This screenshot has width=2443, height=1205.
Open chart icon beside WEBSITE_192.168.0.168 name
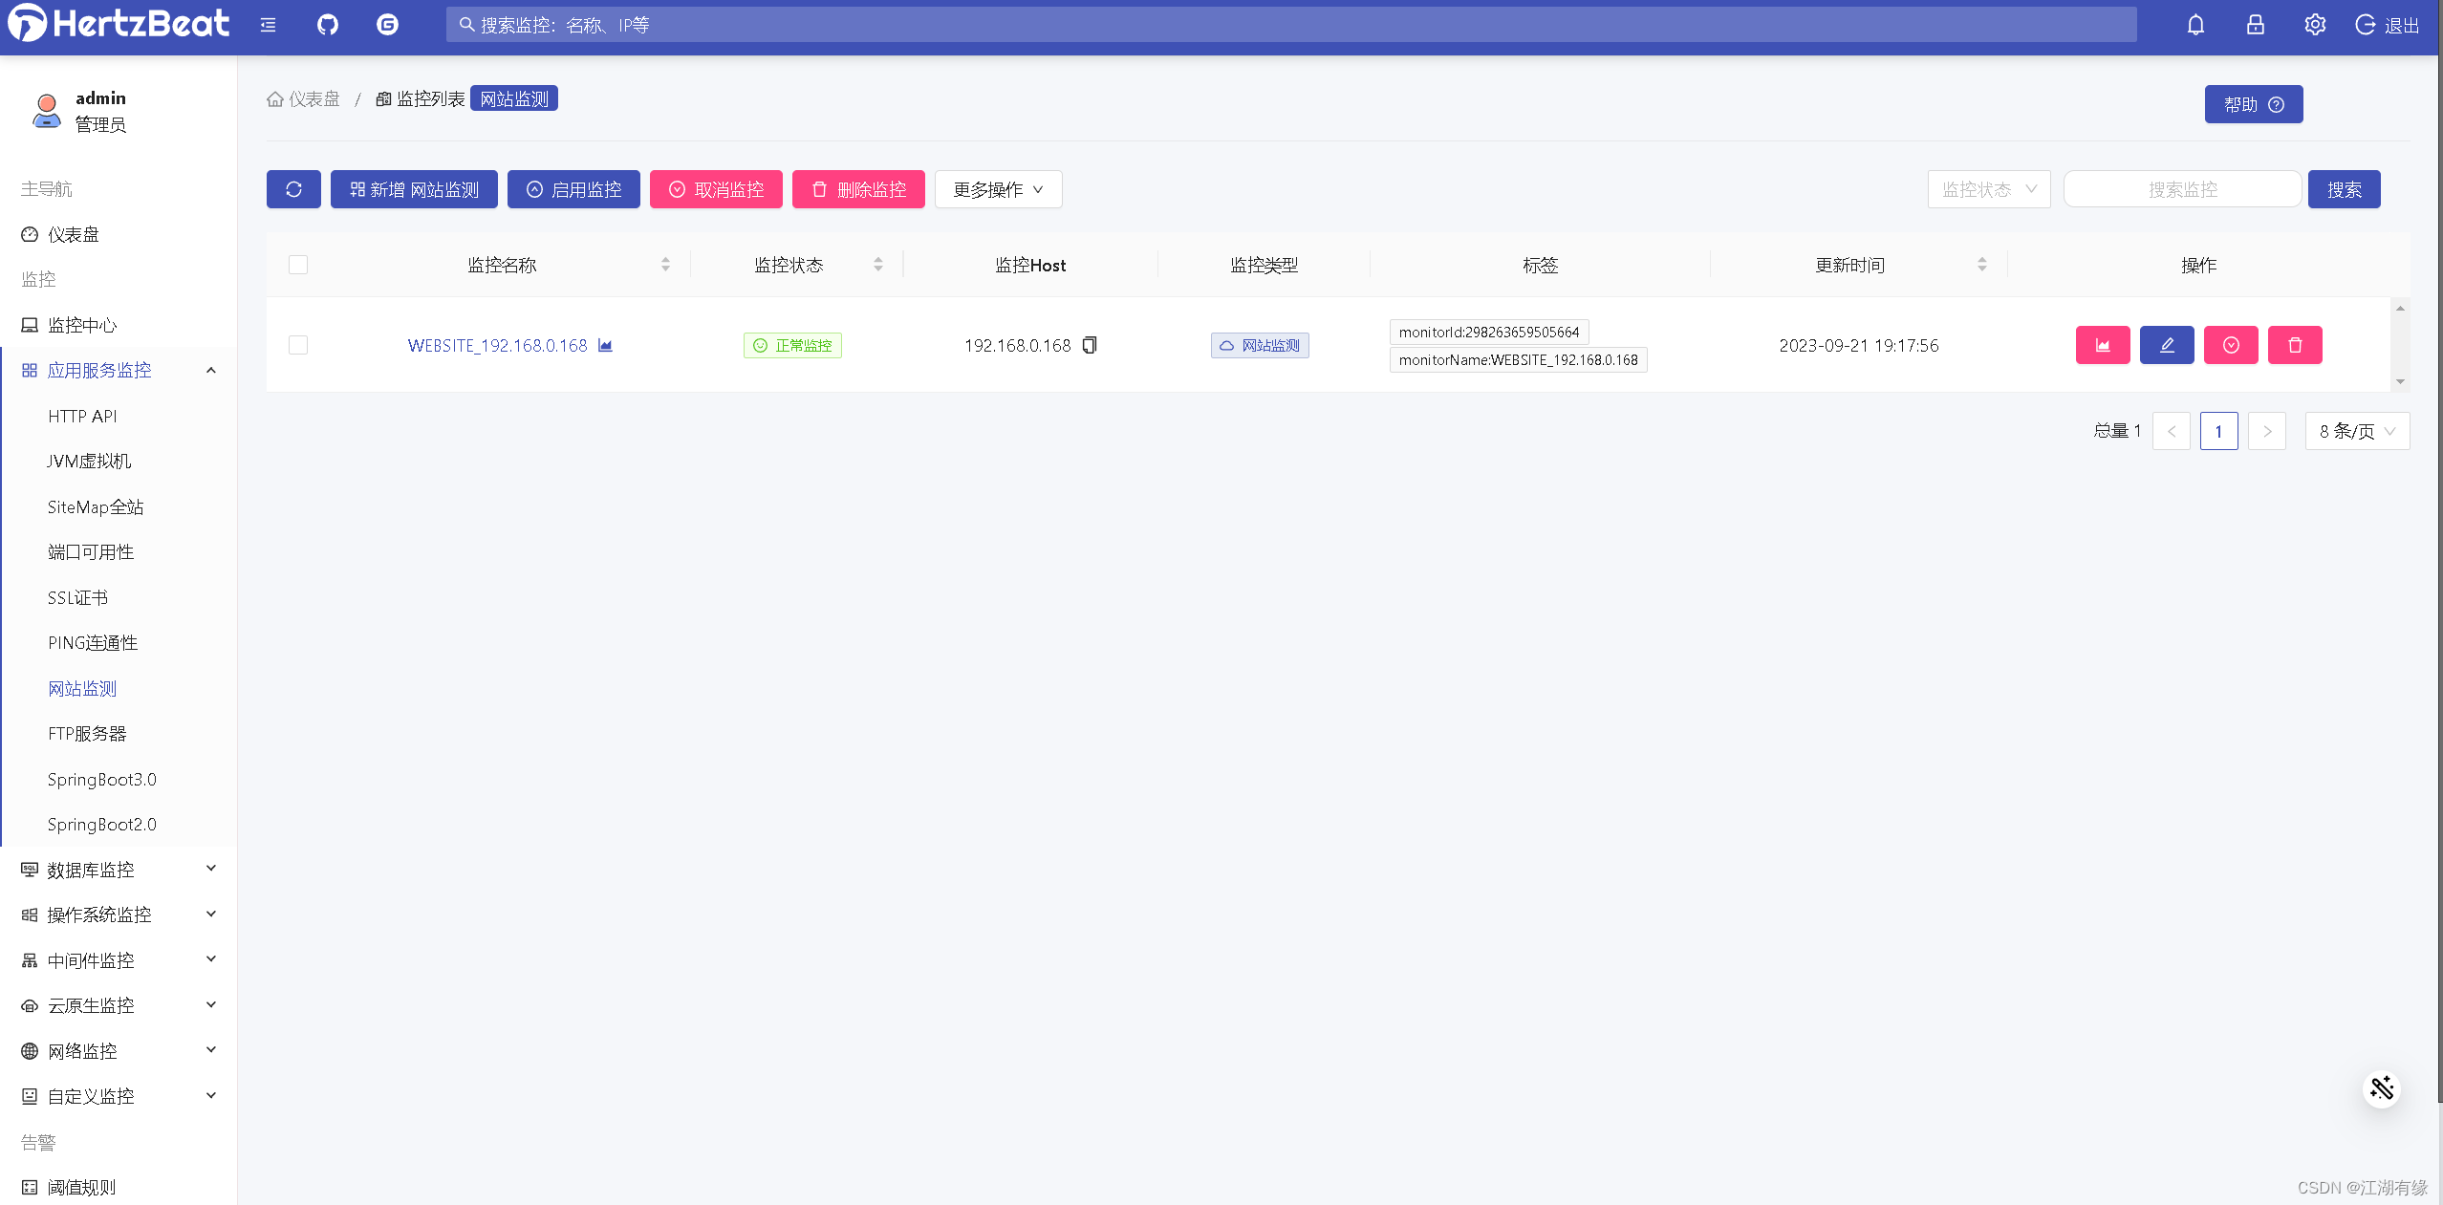tap(605, 345)
